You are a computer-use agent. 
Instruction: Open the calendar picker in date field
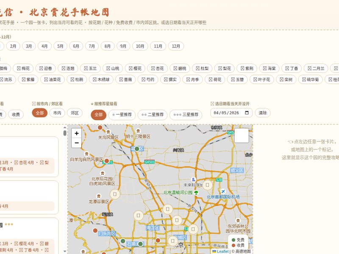247,113
